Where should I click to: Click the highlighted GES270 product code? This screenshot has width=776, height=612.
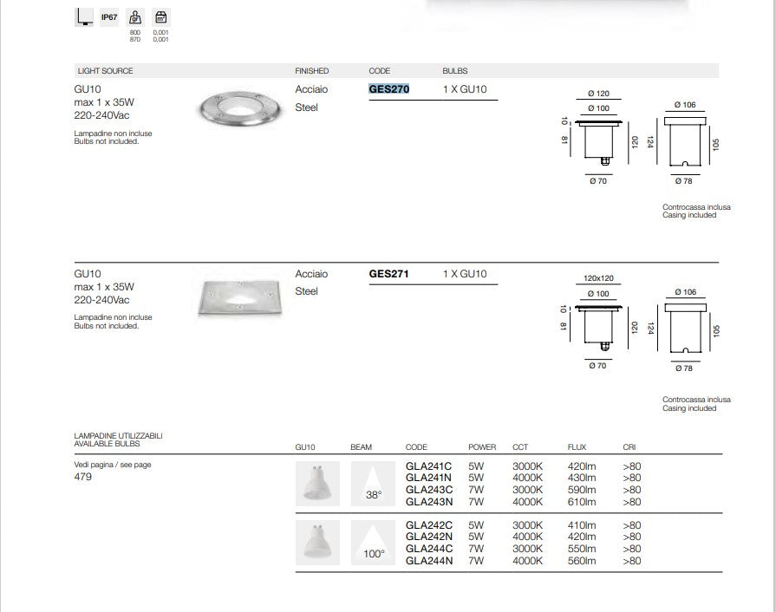[389, 89]
